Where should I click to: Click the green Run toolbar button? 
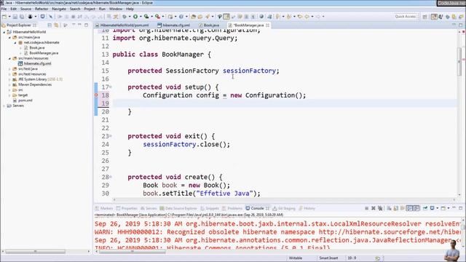(x=135, y=17)
